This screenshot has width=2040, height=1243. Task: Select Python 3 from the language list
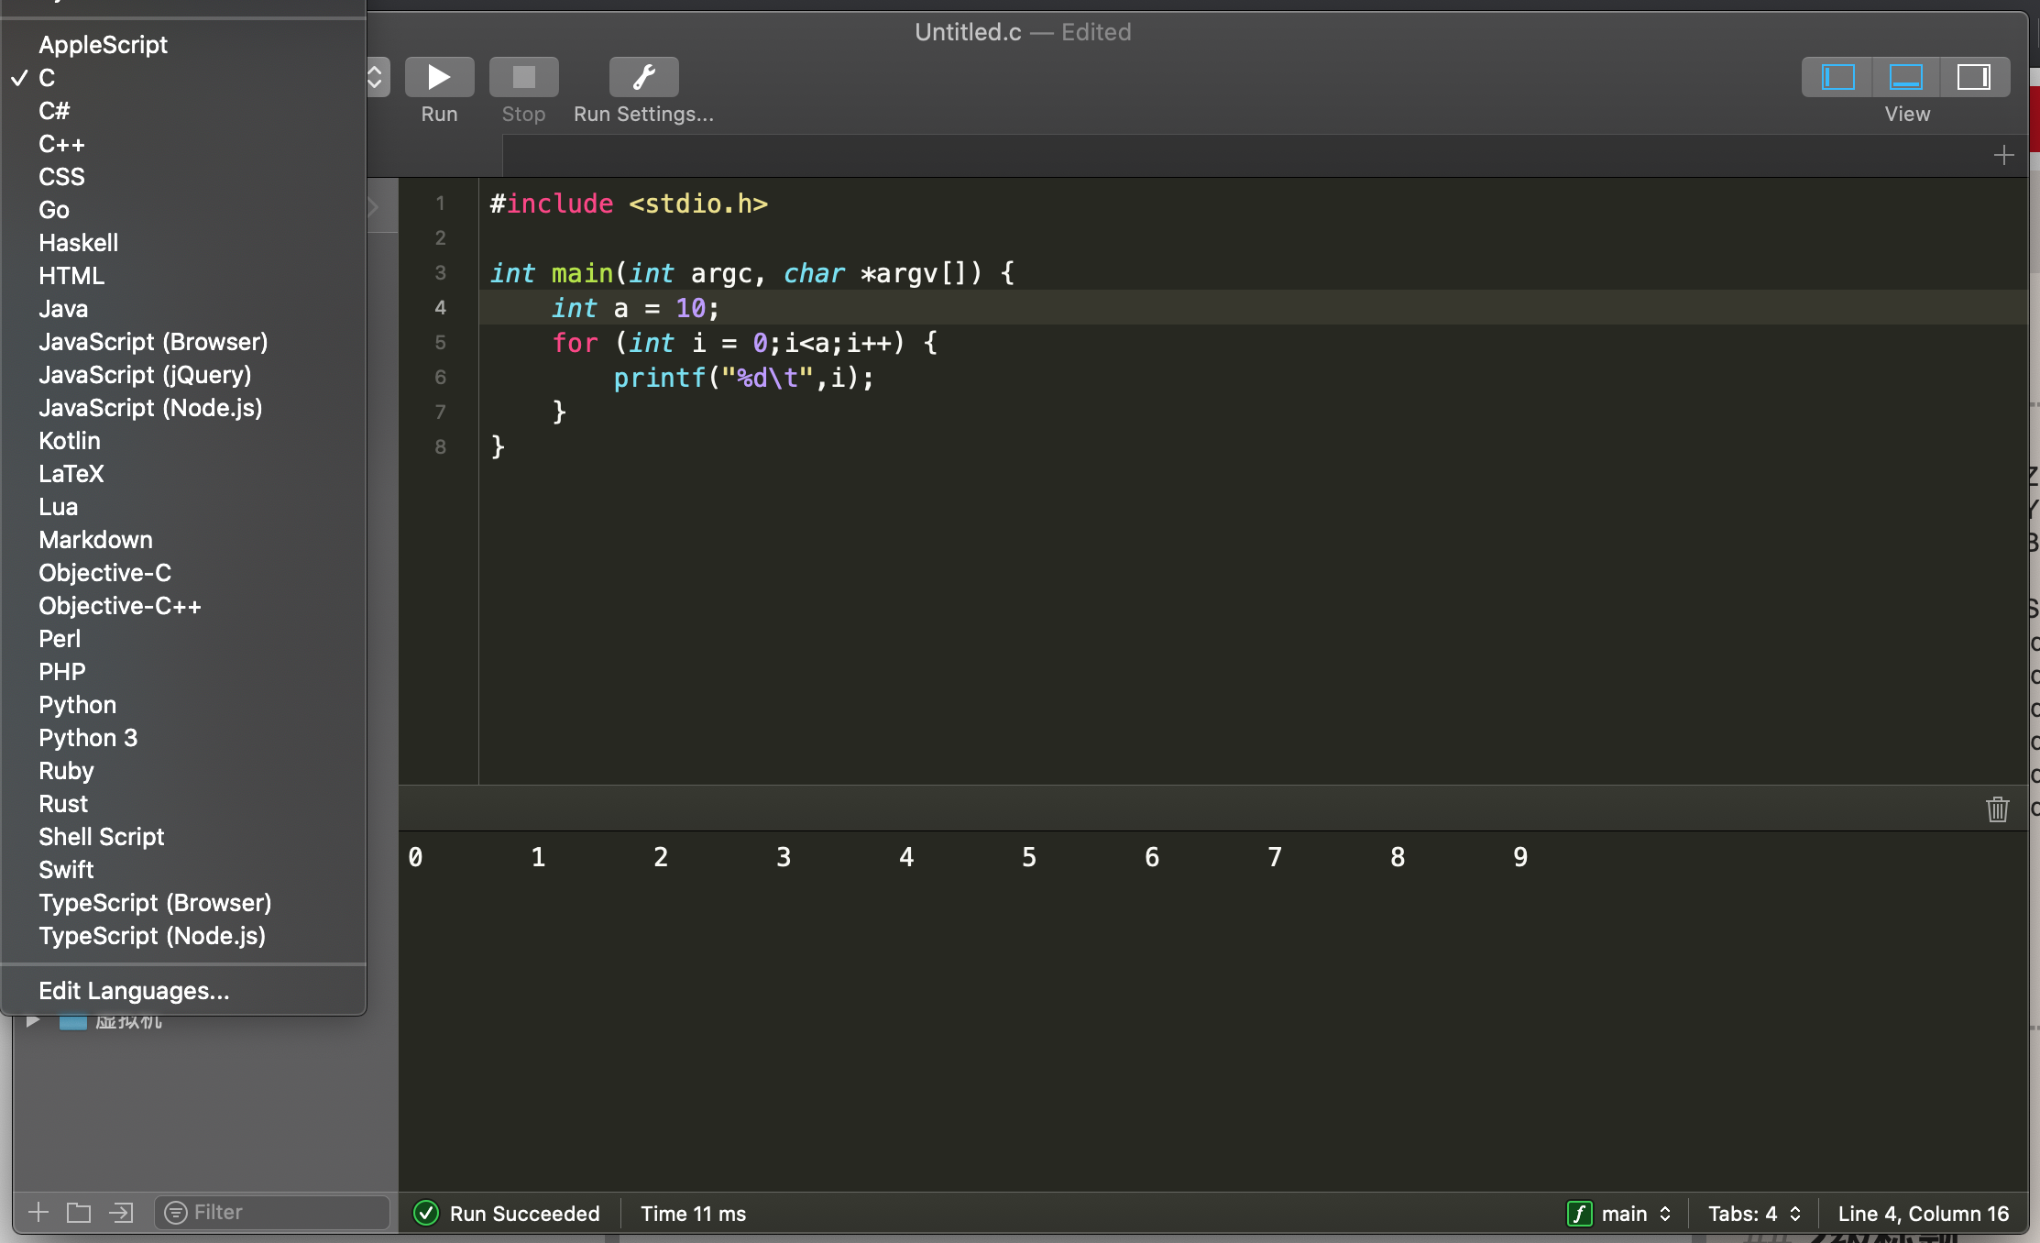(88, 738)
